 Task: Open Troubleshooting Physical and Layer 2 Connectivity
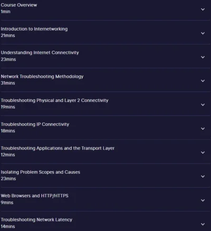(54, 100)
